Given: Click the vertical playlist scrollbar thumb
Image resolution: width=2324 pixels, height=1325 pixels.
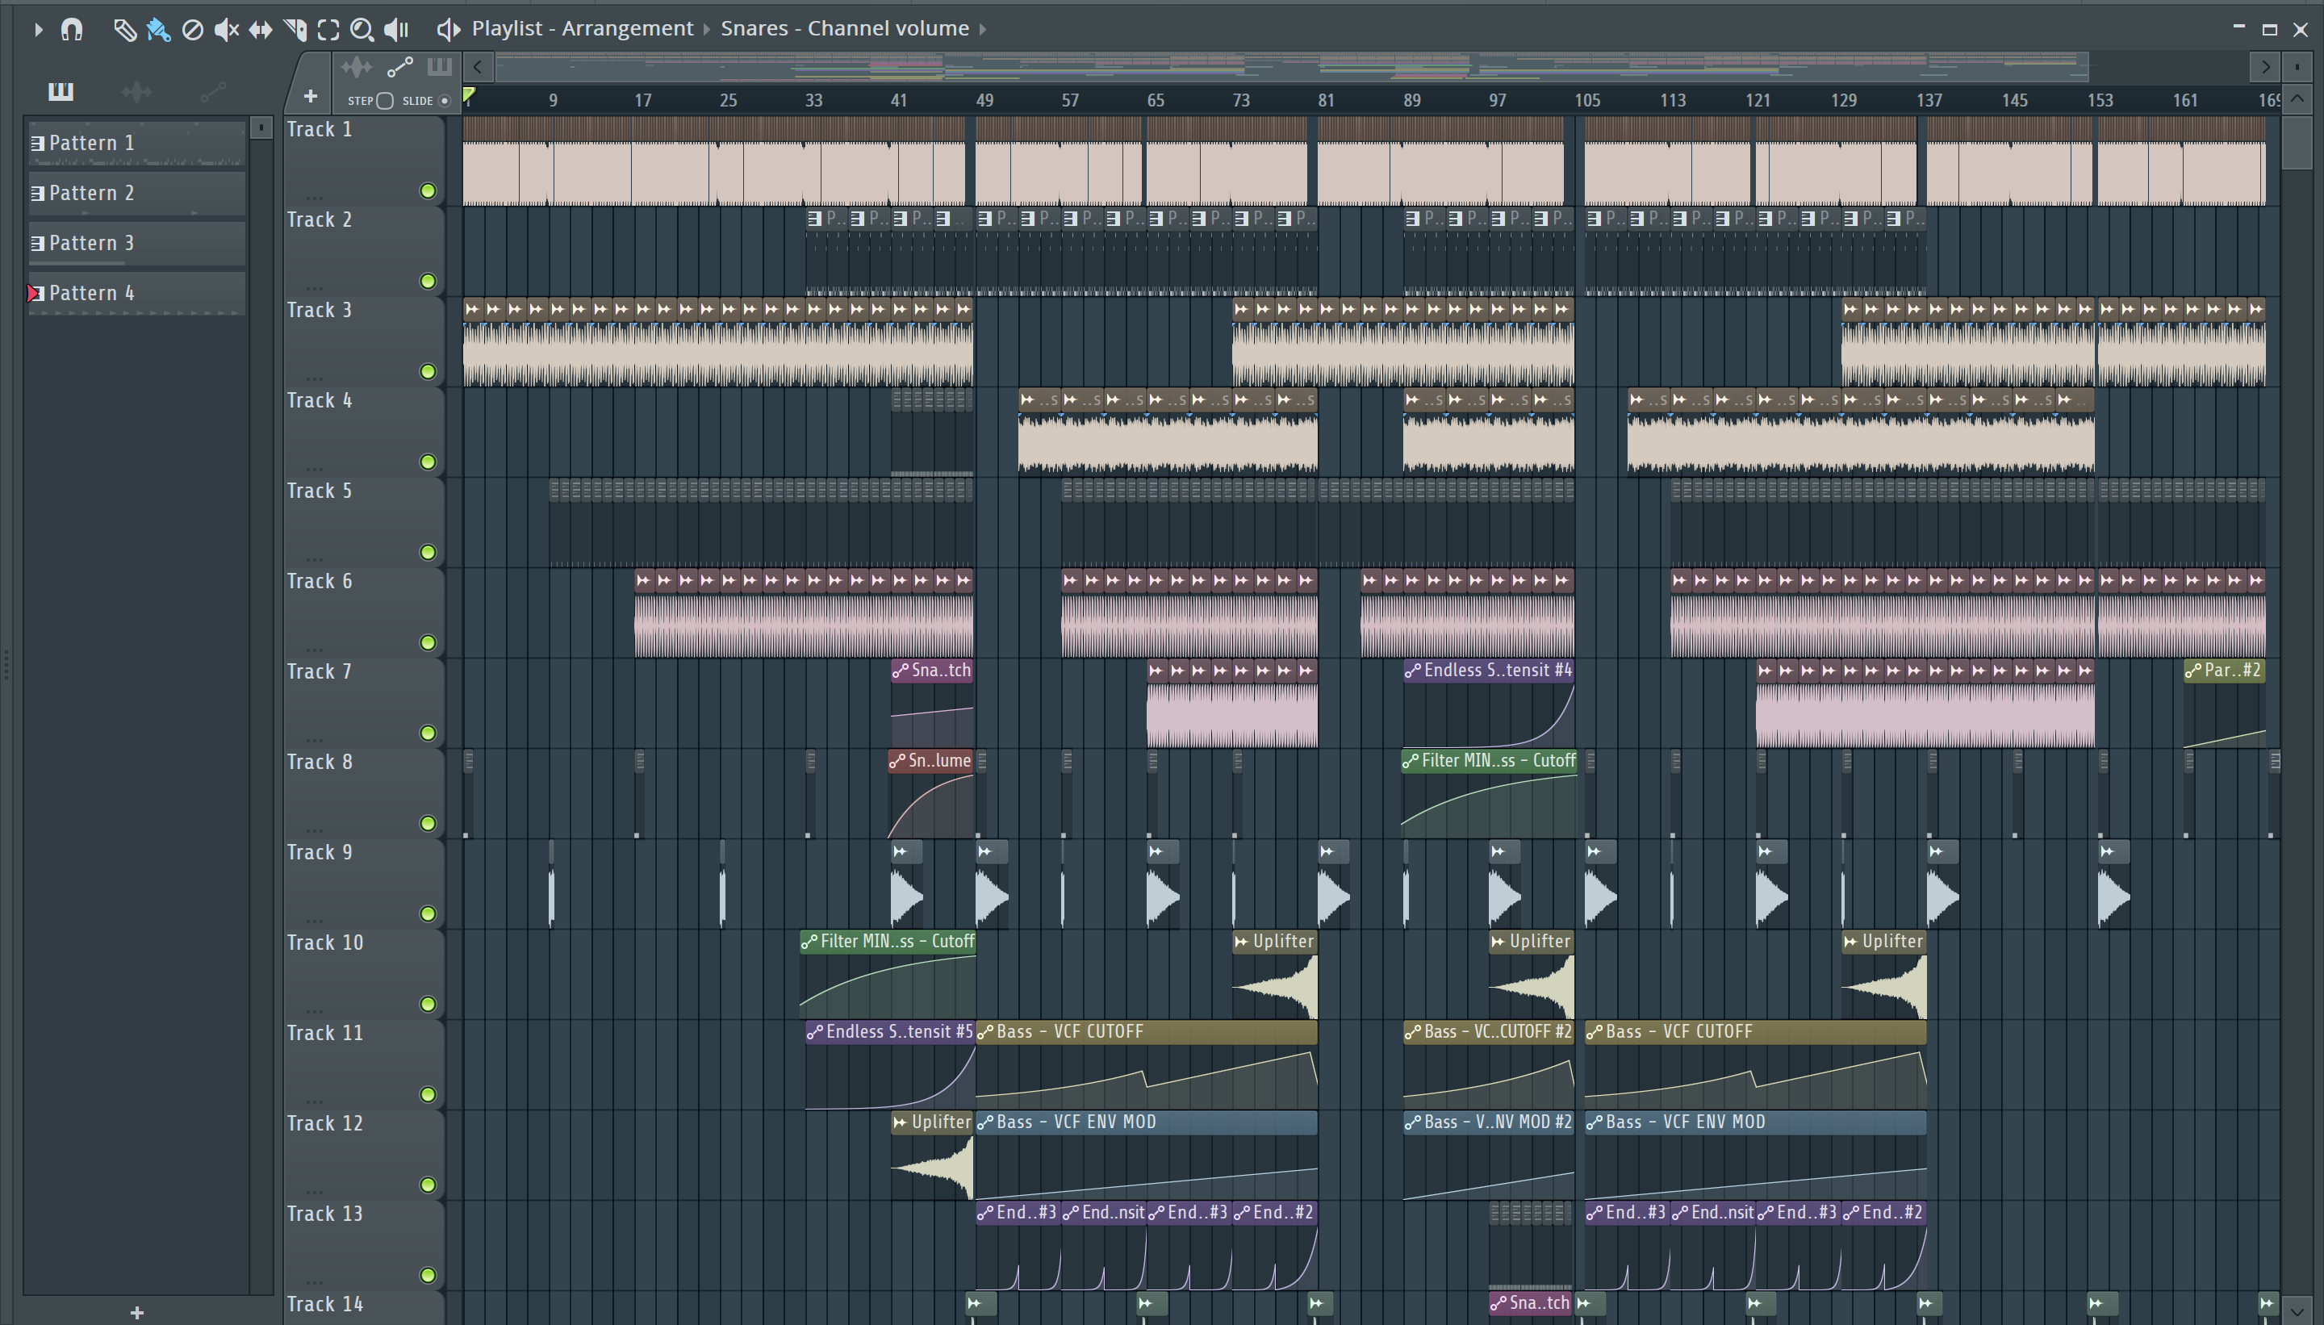Looking at the screenshot, I should pos(2297,141).
